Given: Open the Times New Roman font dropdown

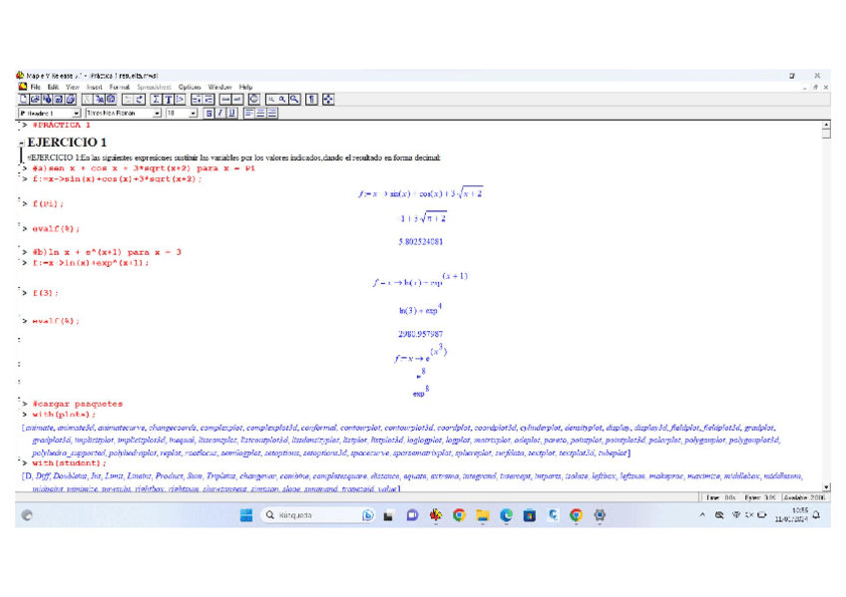Looking at the screenshot, I should point(158,114).
